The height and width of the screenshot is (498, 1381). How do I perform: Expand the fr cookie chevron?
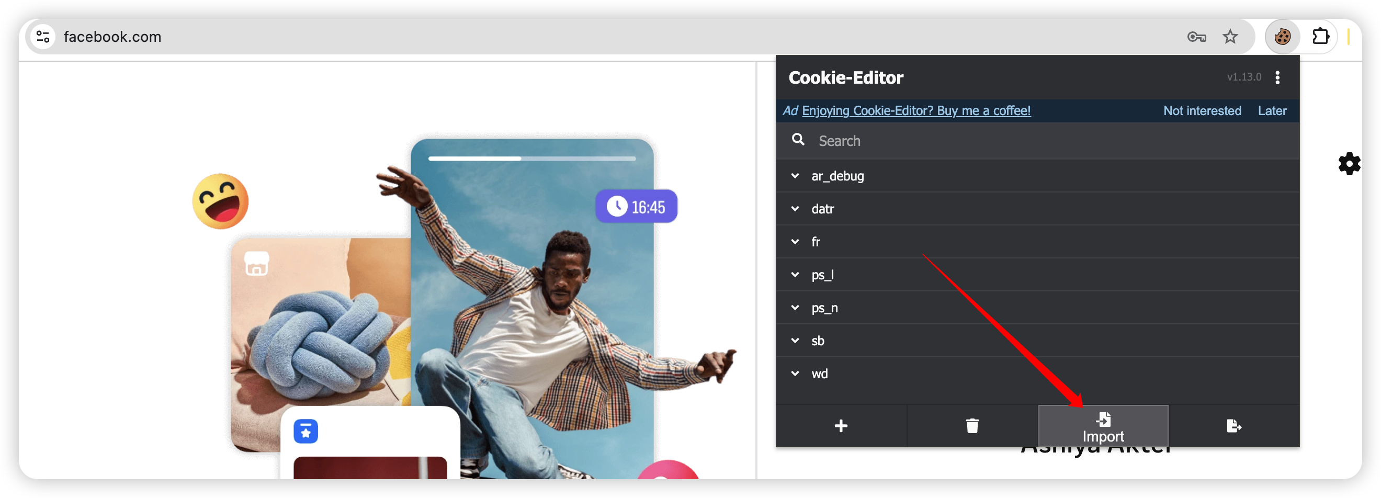click(795, 242)
